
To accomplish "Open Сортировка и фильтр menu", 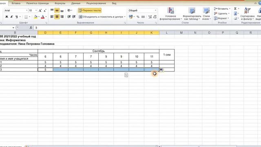I will click(248, 14).
